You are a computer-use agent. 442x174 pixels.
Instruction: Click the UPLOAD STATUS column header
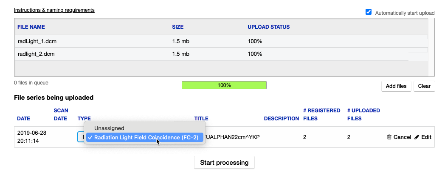268,27
